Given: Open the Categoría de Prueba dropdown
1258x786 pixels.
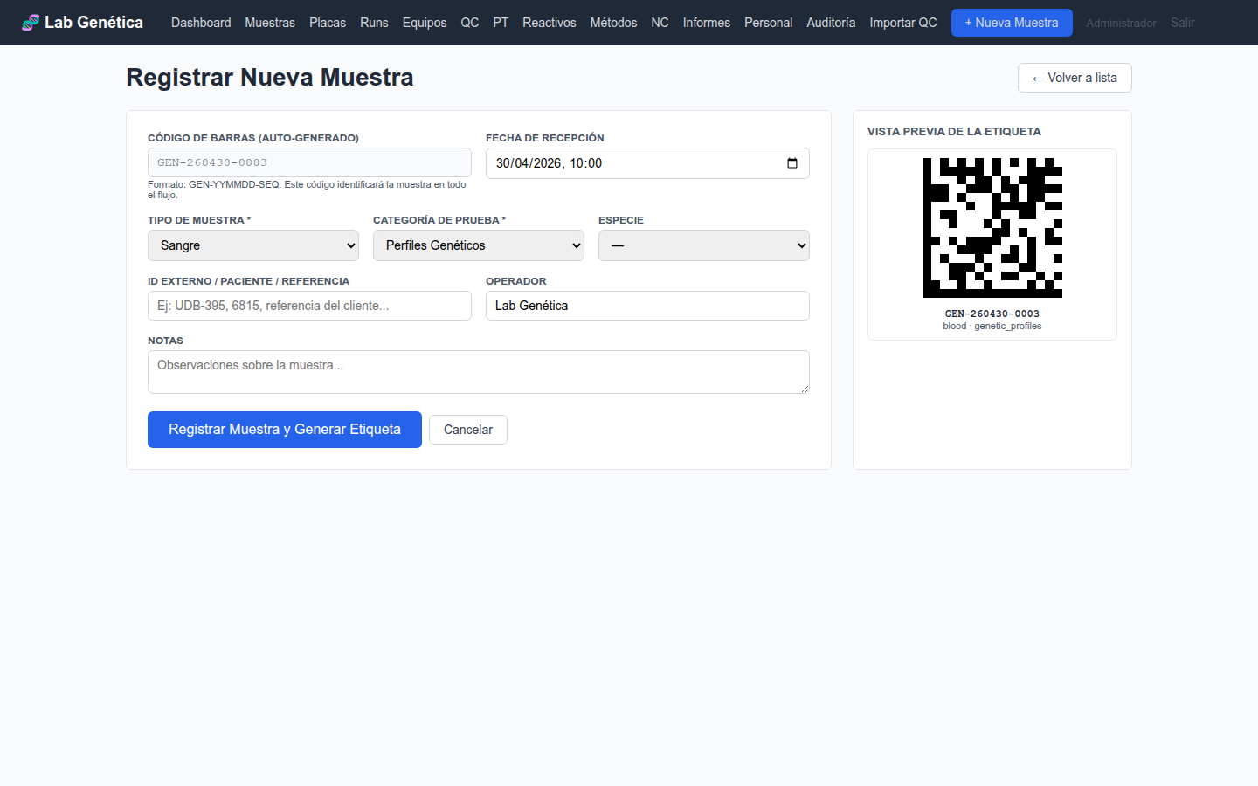Looking at the screenshot, I should 479,245.
